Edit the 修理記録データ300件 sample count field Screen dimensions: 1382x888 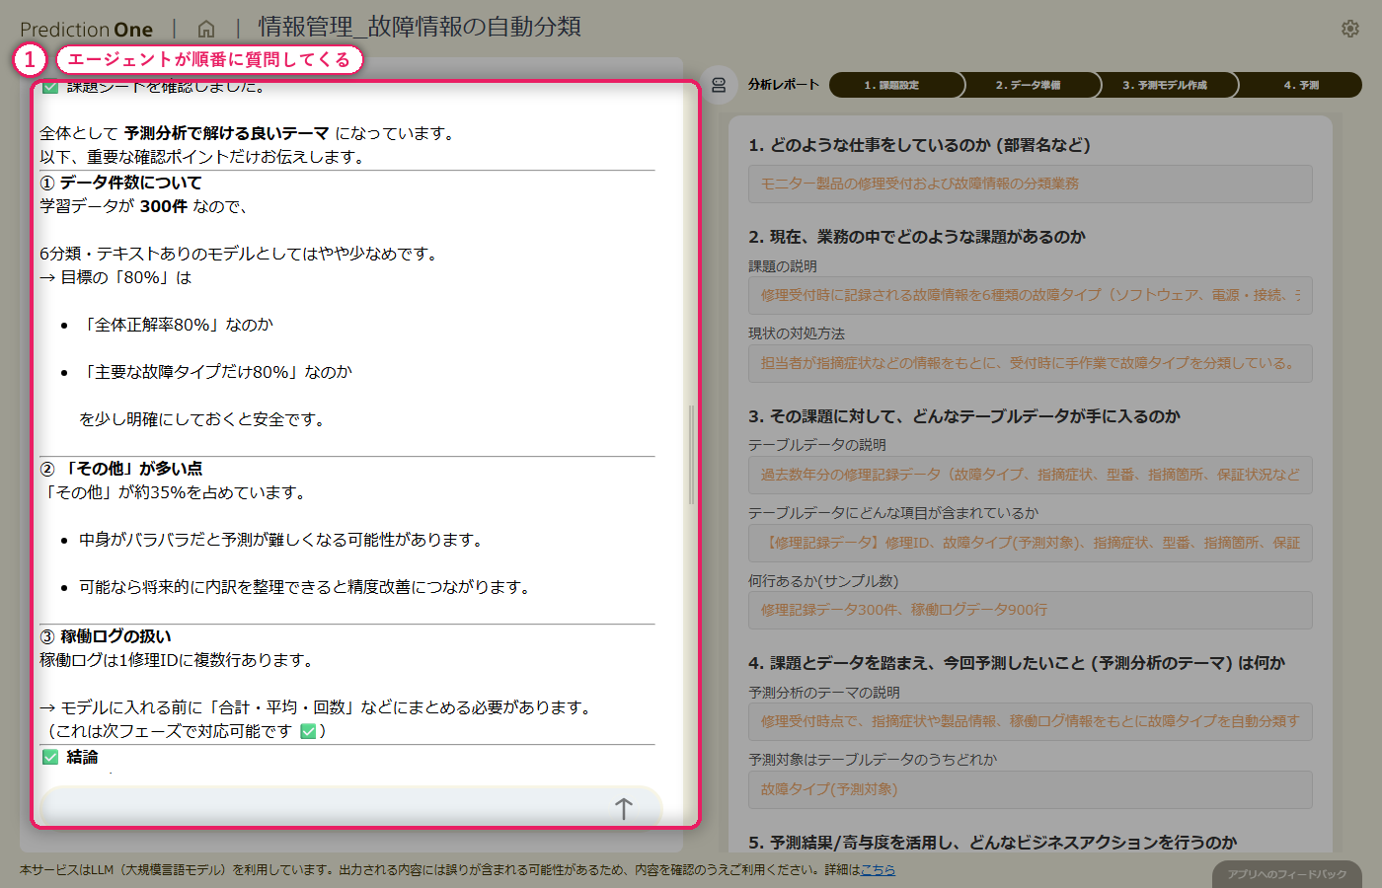coord(1031,610)
